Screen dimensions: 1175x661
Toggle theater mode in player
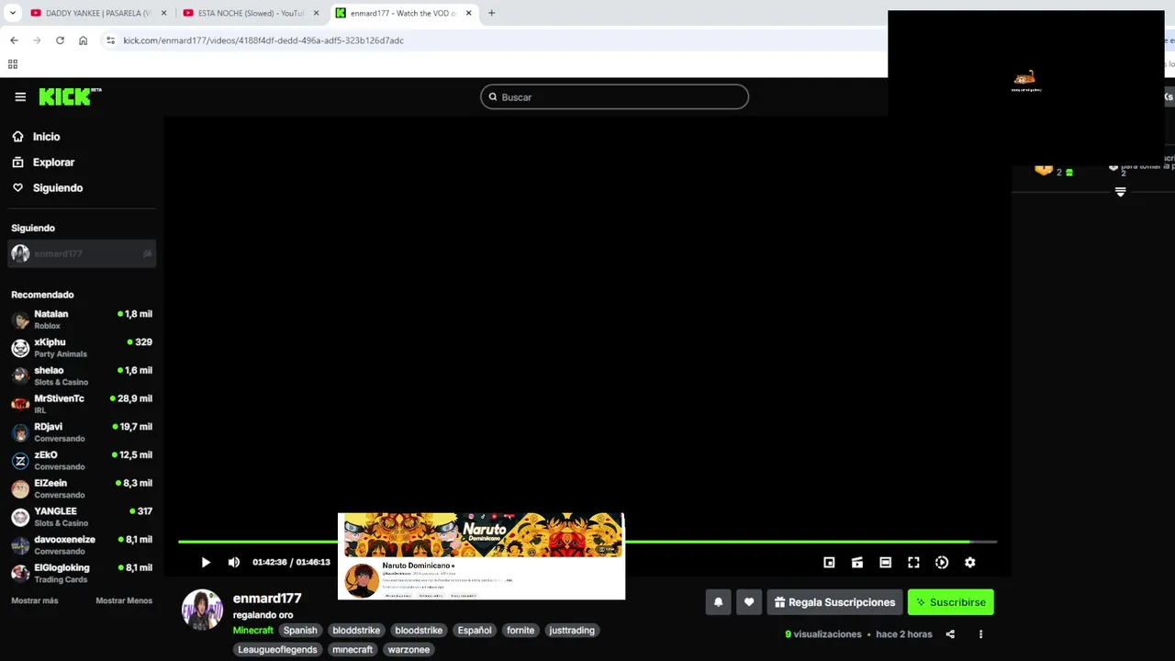pos(886,563)
